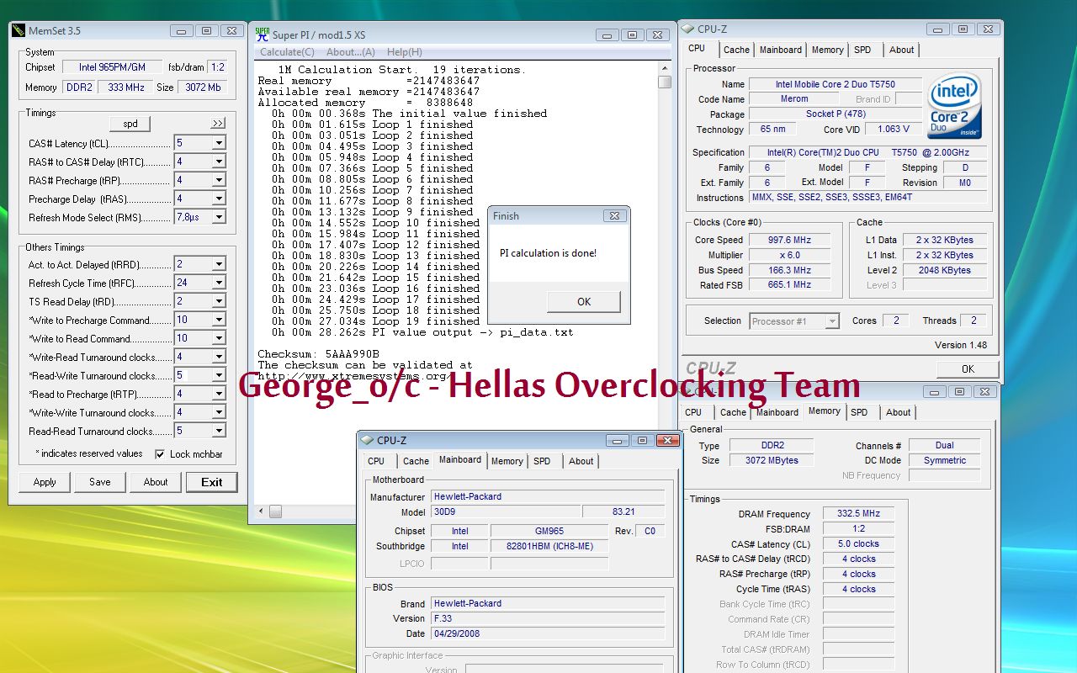Open Act. to Act. Delayed (tRRD) dropdown
Screen dimensions: 1077x673
[x=219, y=264]
